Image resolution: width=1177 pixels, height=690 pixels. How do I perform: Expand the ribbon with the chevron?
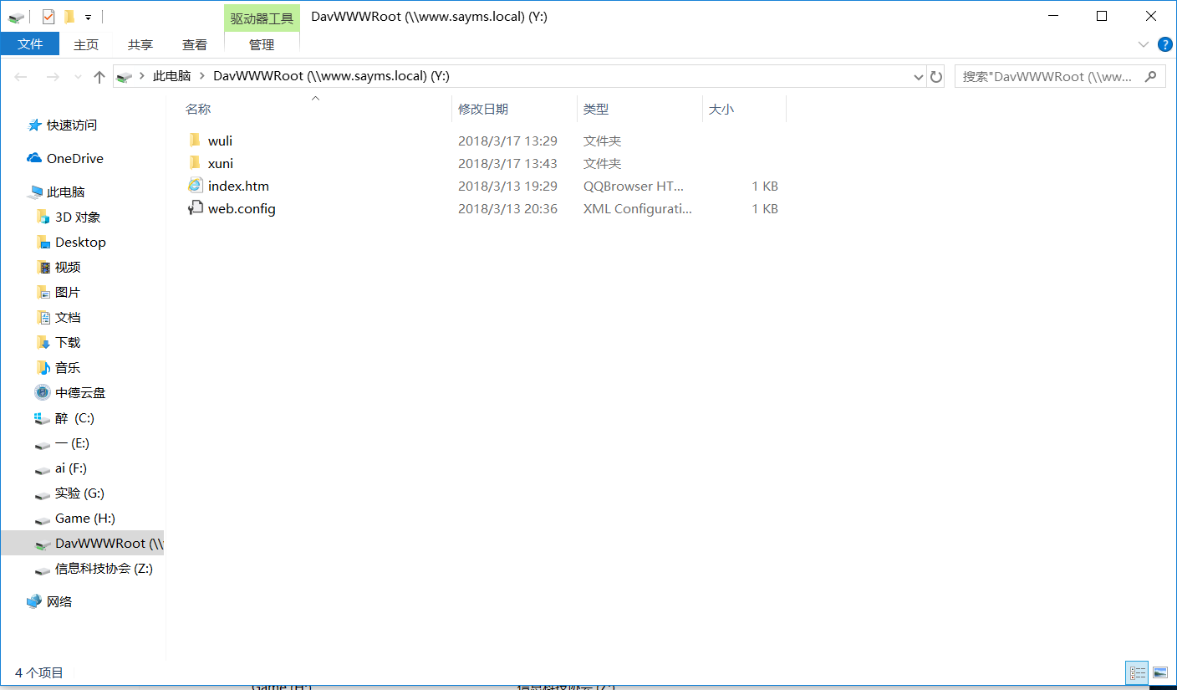1144,44
